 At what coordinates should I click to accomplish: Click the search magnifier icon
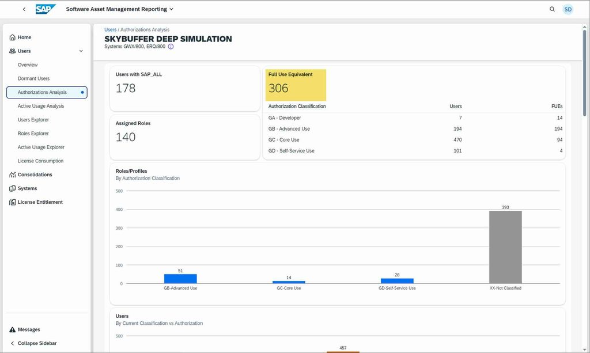(x=552, y=9)
